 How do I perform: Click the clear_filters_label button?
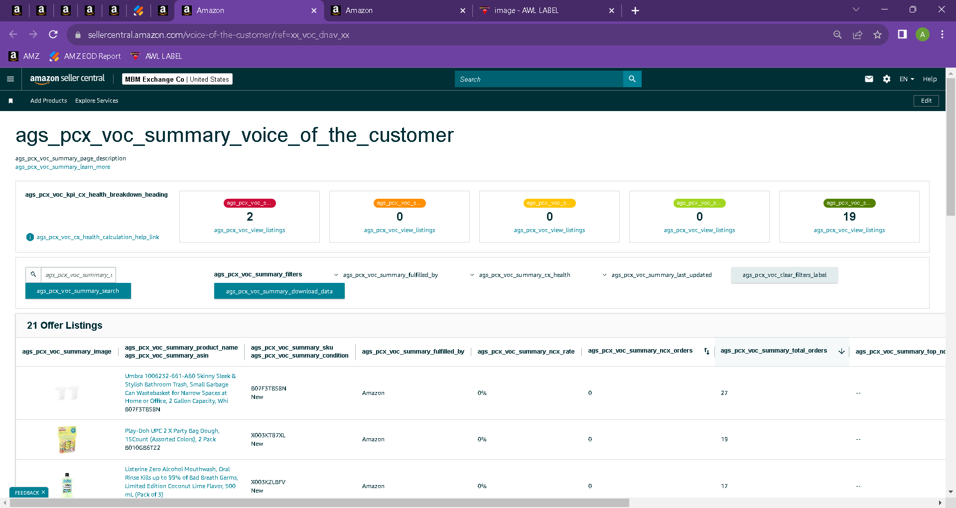pos(784,275)
